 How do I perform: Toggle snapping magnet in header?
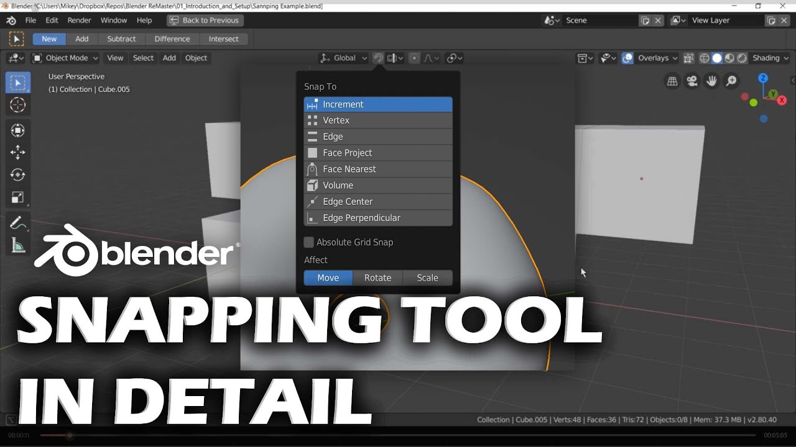click(x=378, y=58)
